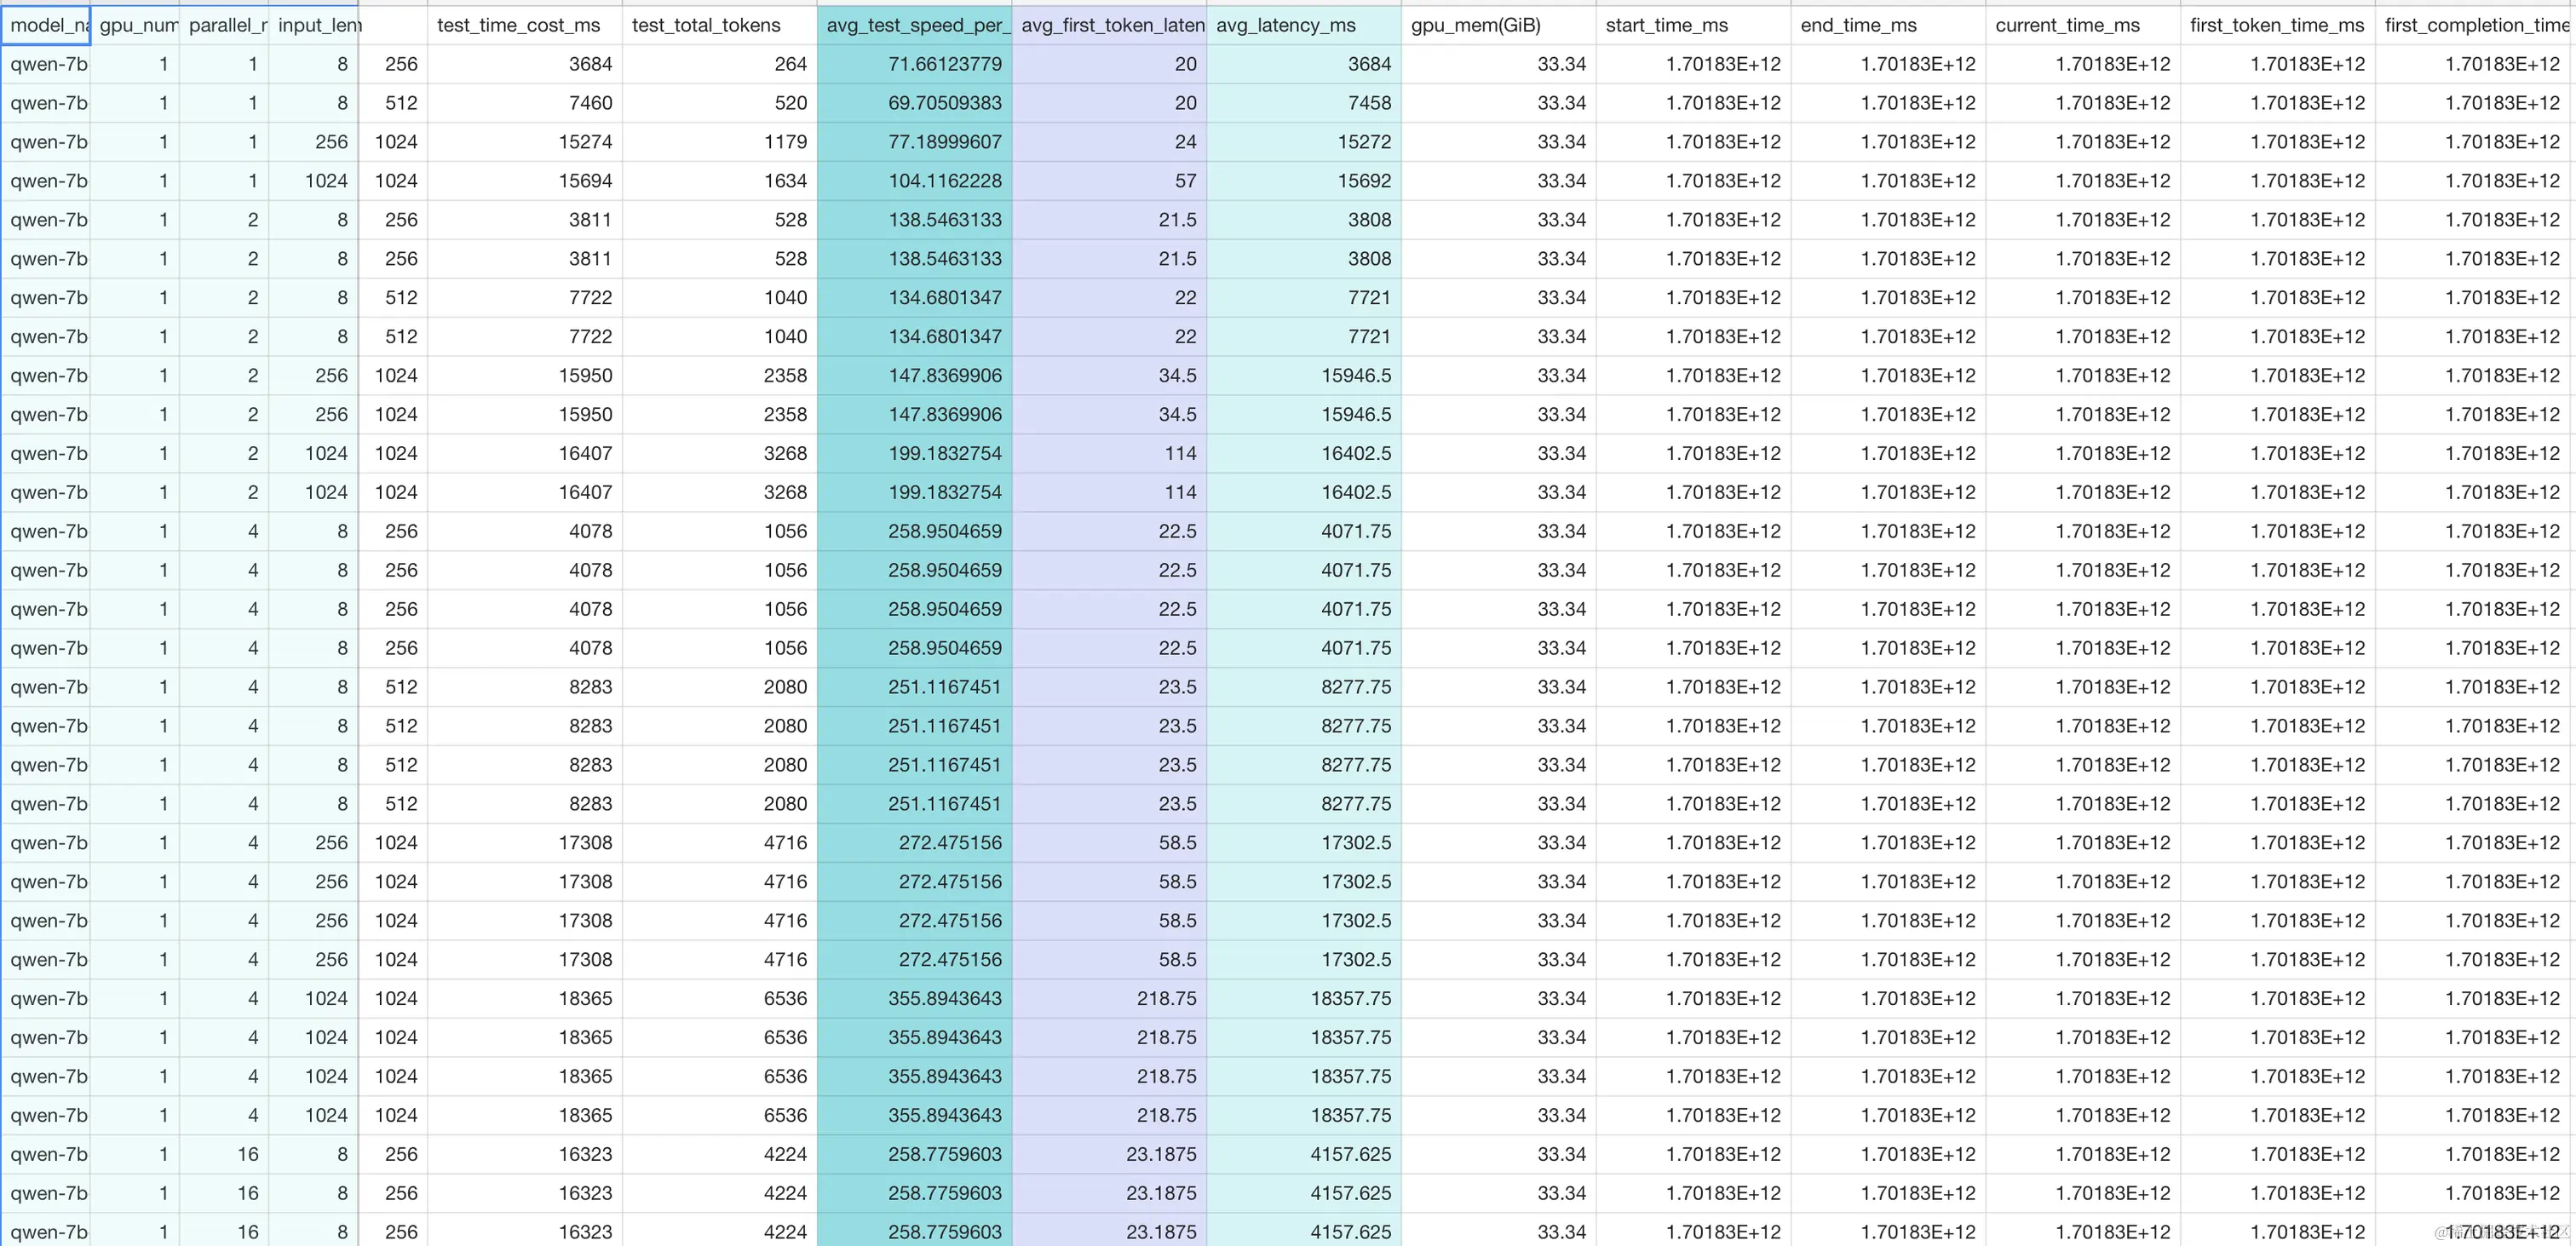Select the cell with value 77.18999607
Image resolution: width=2576 pixels, height=1246 pixels.
944,142
